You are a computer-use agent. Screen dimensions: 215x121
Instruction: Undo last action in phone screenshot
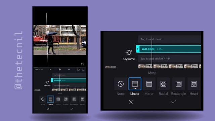point(78,70)
